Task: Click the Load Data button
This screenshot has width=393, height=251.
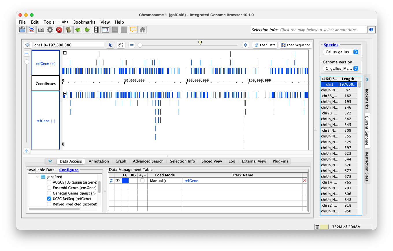Action: (265, 45)
